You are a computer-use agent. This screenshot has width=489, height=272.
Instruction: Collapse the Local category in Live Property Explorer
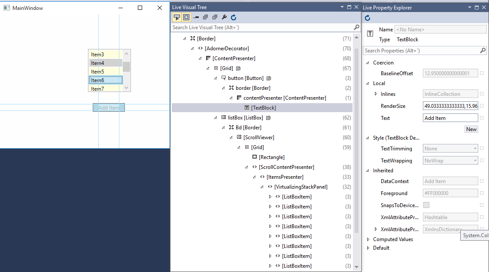pos(367,83)
